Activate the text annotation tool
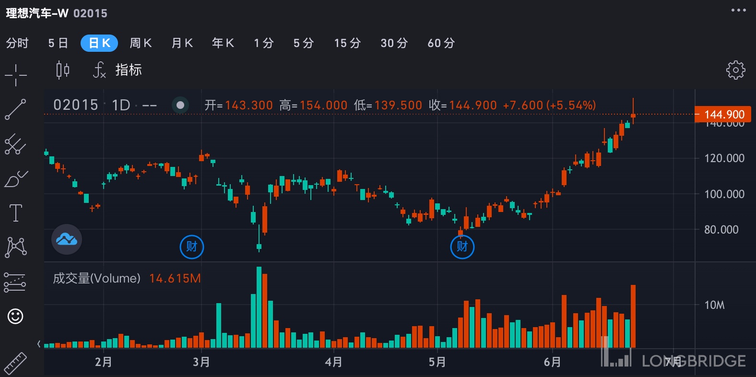 (x=16, y=212)
